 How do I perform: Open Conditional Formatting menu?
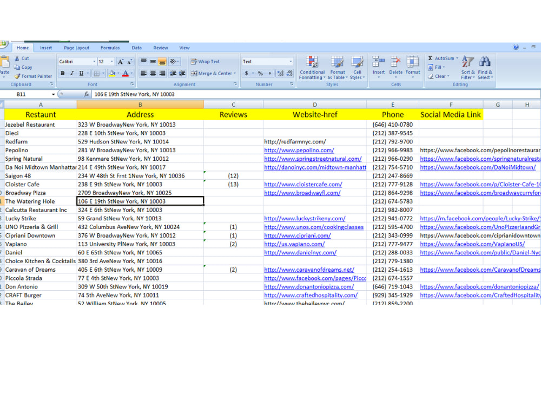click(x=312, y=68)
